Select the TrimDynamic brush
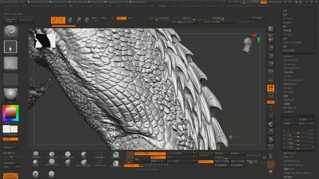The image size is (319, 179). point(68,155)
